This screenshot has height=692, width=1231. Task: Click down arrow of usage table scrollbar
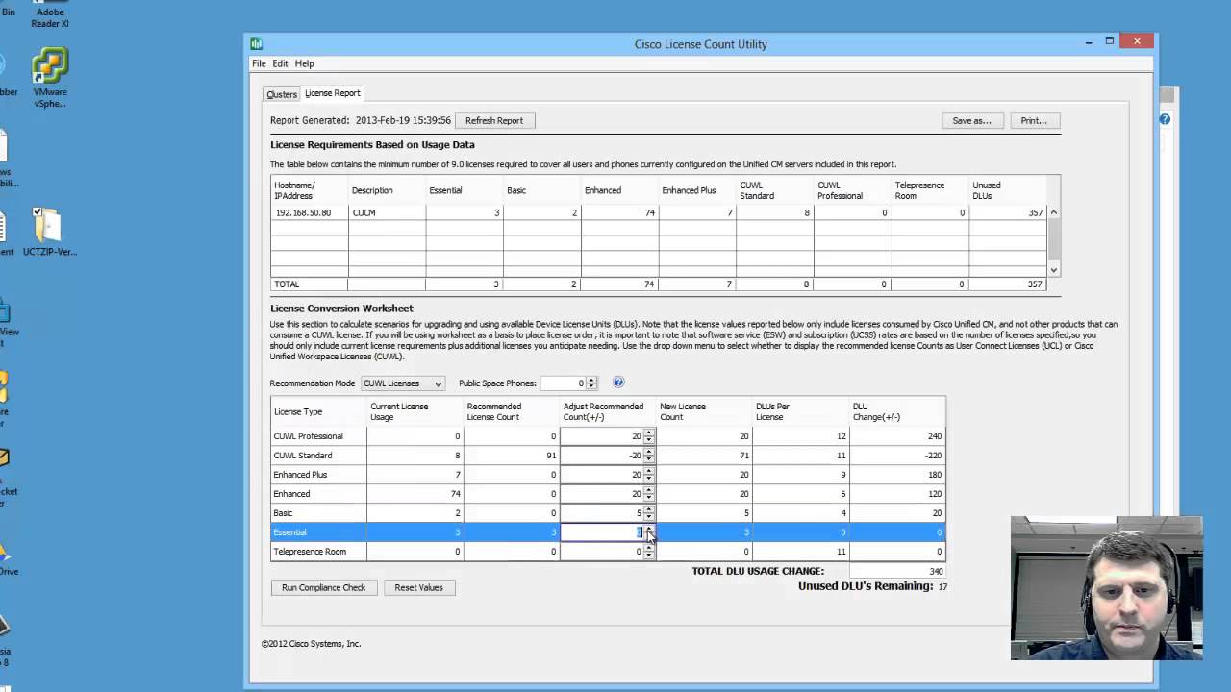[1054, 270]
